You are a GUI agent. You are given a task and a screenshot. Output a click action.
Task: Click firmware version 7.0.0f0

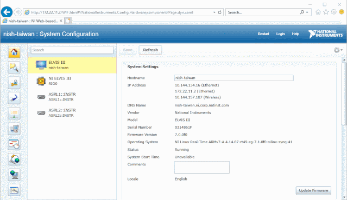(181, 135)
